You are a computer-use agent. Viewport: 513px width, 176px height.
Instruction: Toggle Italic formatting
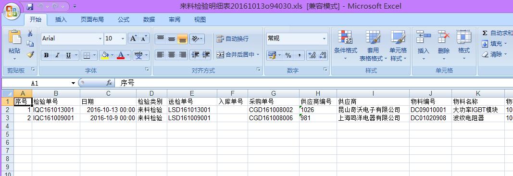click(x=57, y=55)
